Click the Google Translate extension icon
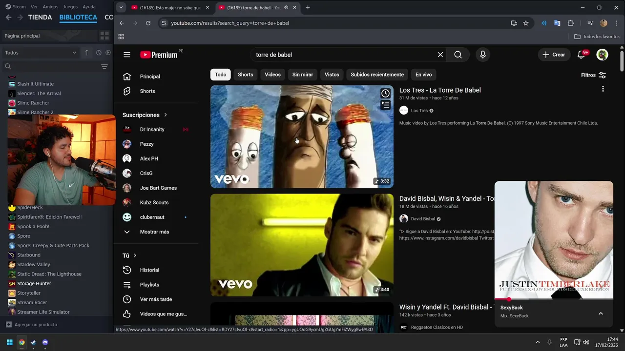The height and width of the screenshot is (351, 625). tap(557, 23)
